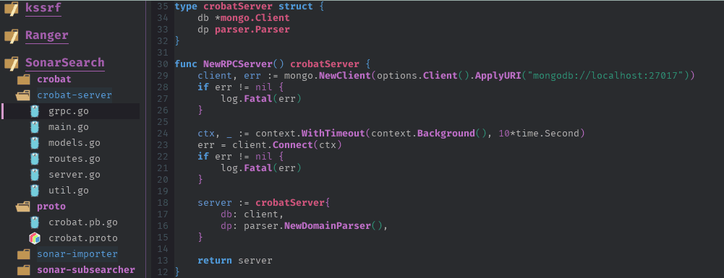The image size is (724, 278).
Task: Click the open proto folder icon
Action: coord(22,207)
